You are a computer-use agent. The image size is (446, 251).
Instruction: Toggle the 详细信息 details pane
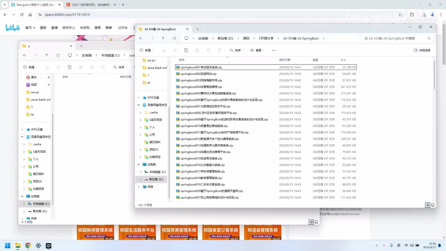pyautogui.click(x=422, y=50)
